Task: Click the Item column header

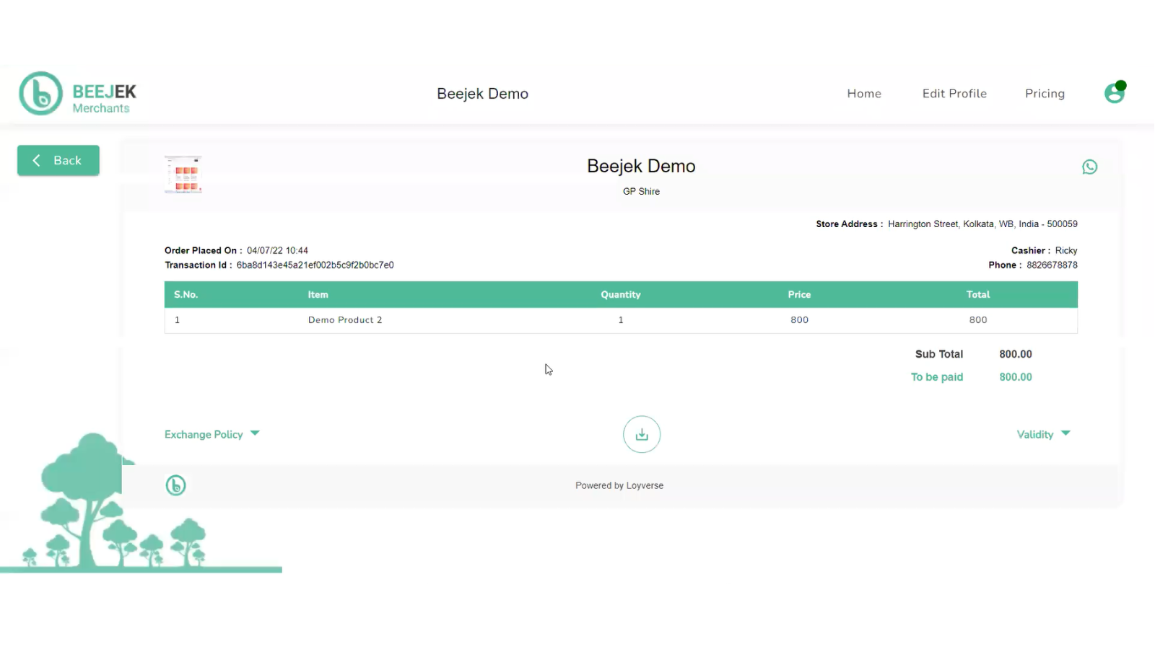Action: click(x=318, y=295)
